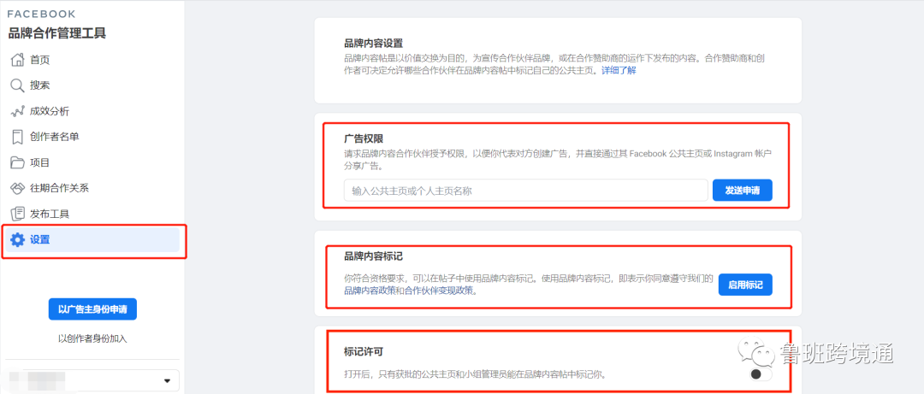This screenshot has width=924, height=394.
Task: Open the account dropdown arrow at sidebar bottom
Action: pos(167,381)
